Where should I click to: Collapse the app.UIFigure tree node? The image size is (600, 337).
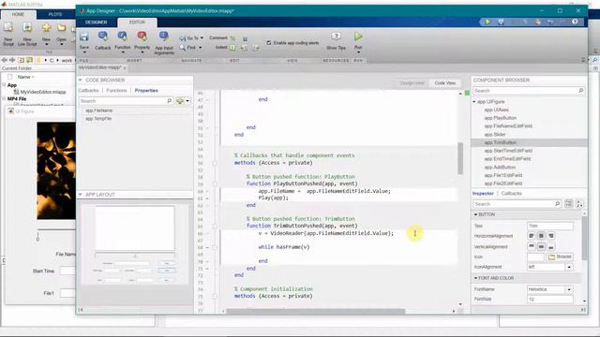click(474, 102)
